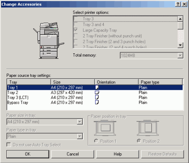Screen dimensions: 189x163
Task: Click the Position 1 tray diagram
Action: point(105,128)
